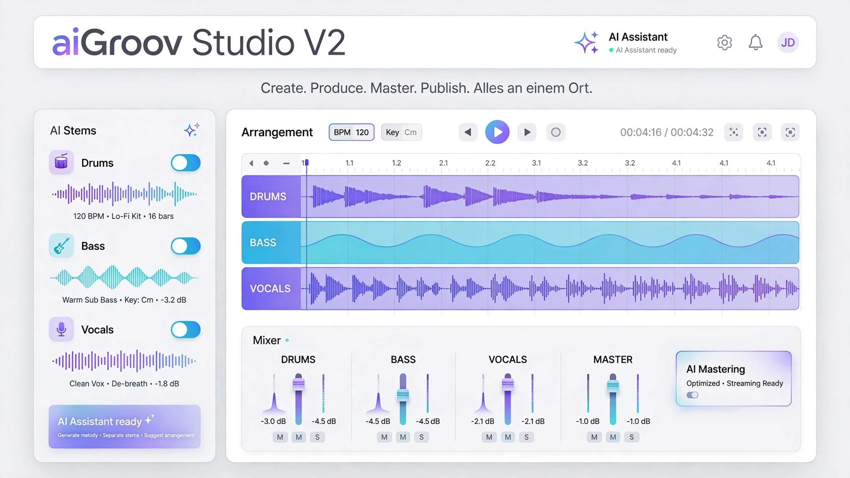Click the purple Play button

click(497, 132)
